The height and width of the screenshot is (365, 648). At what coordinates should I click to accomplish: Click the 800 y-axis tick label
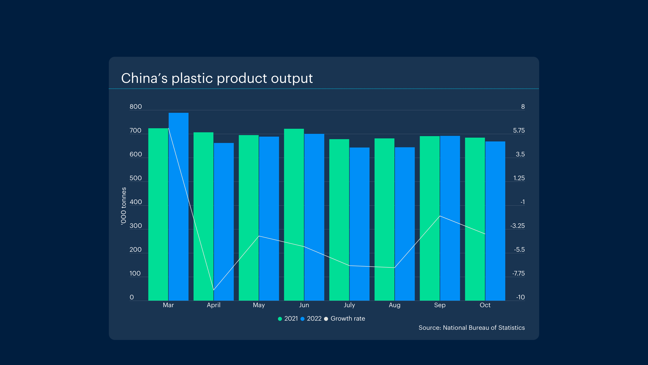(x=136, y=107)
